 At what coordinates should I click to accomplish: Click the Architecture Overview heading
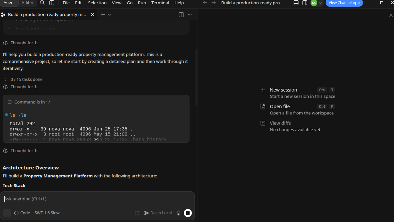31,168
